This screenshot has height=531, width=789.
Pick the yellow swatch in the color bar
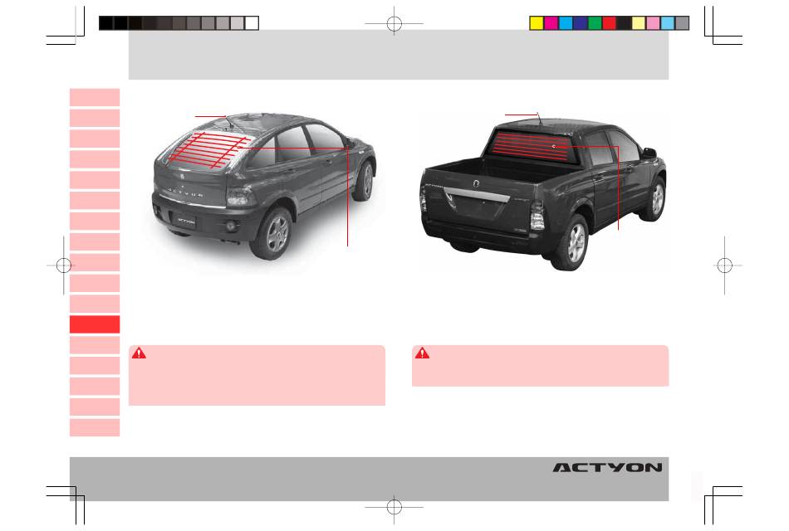537,23
